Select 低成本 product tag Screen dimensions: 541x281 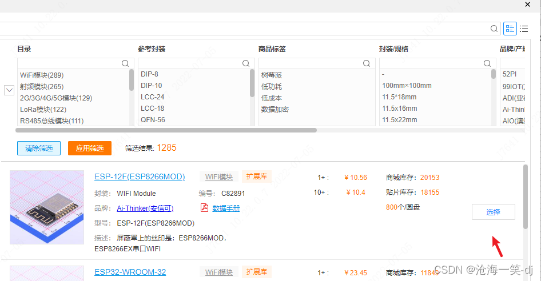(x=272, y=98)
